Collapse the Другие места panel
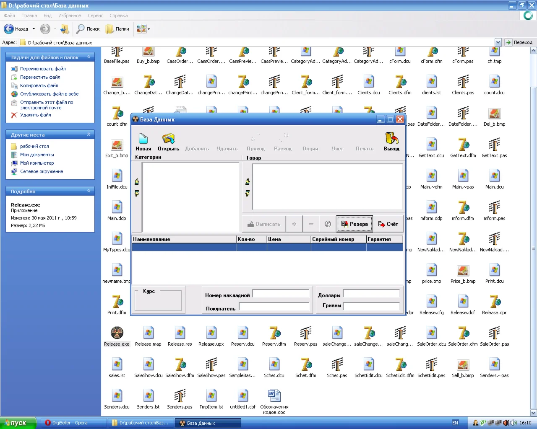 click(89, 134)
